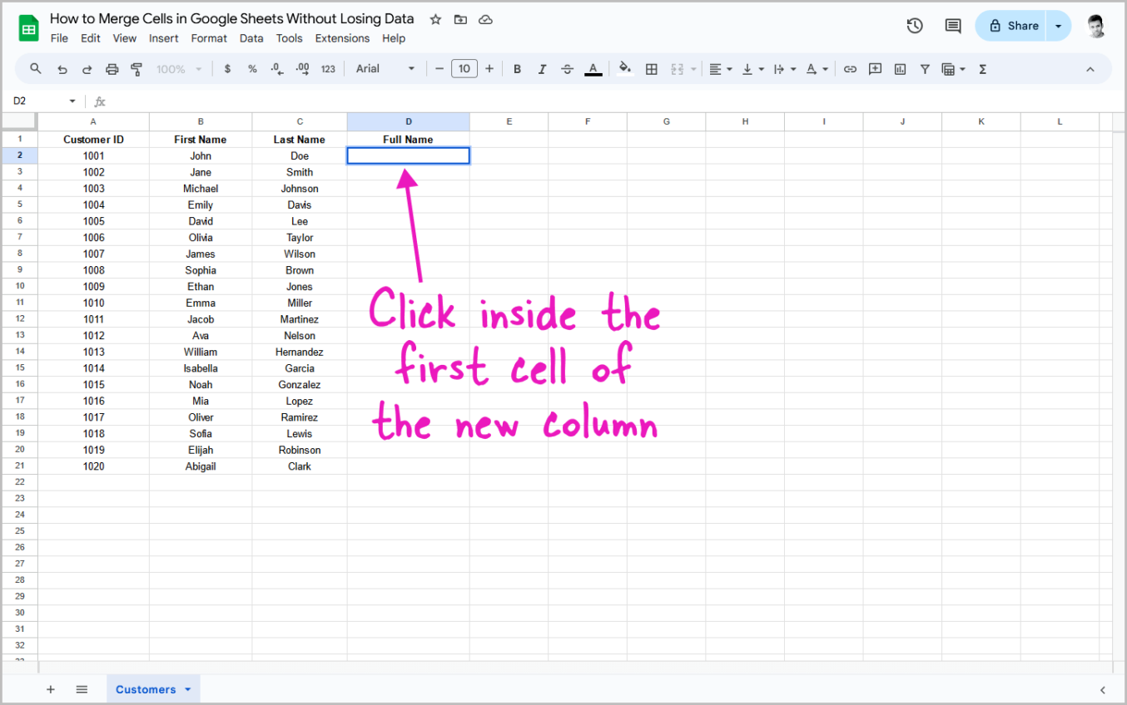Open the search menus magnifier icon

click(36, 69)
